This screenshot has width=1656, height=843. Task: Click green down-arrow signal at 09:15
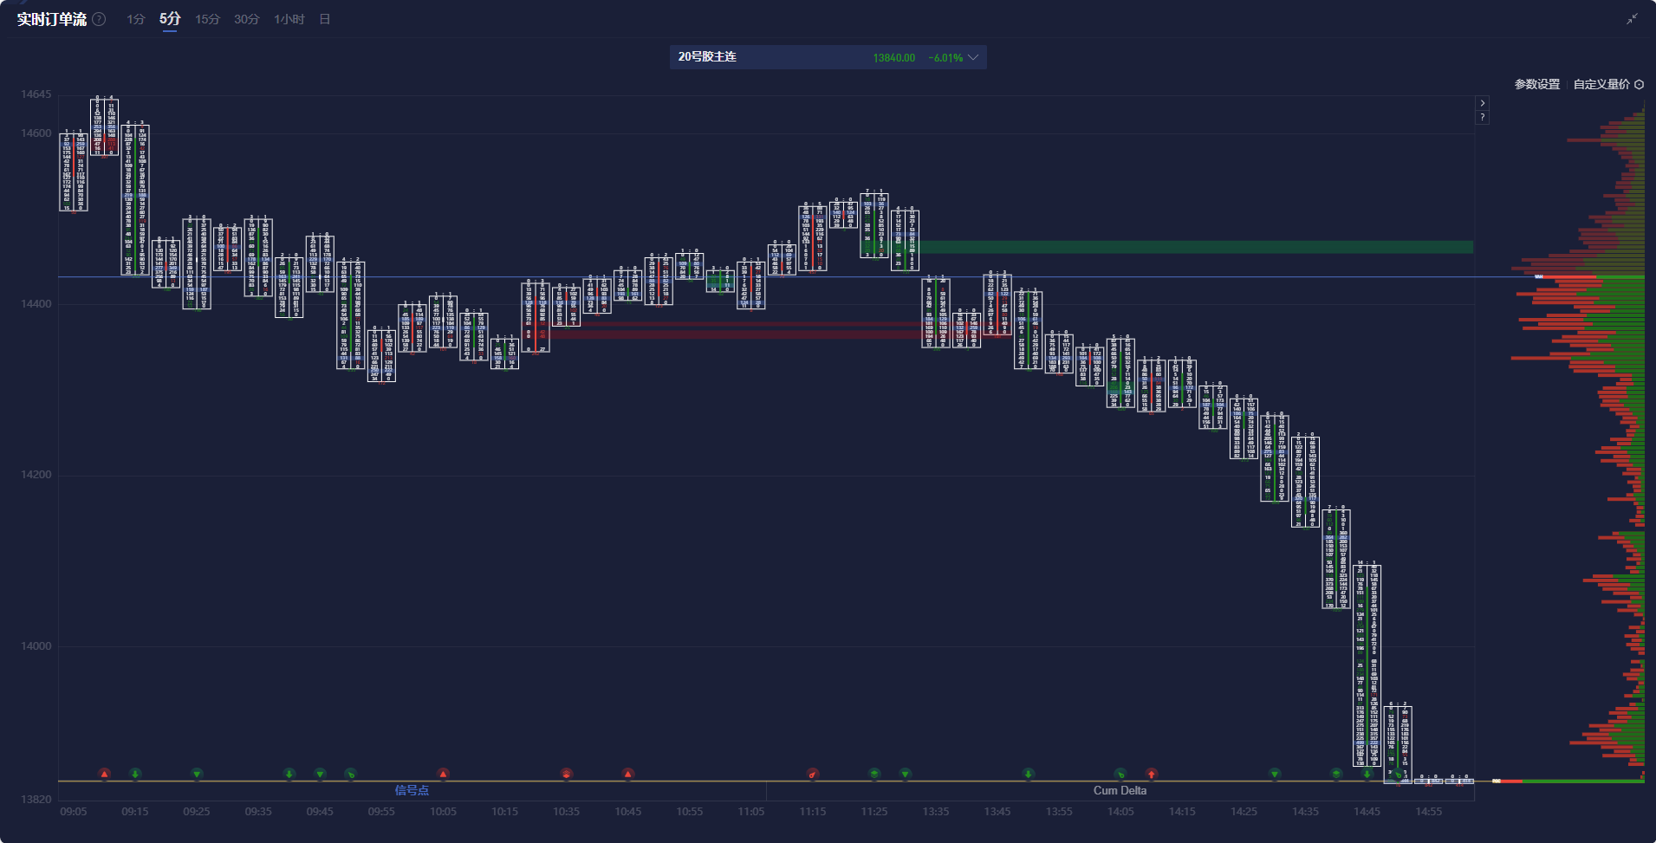coord(135,774)
